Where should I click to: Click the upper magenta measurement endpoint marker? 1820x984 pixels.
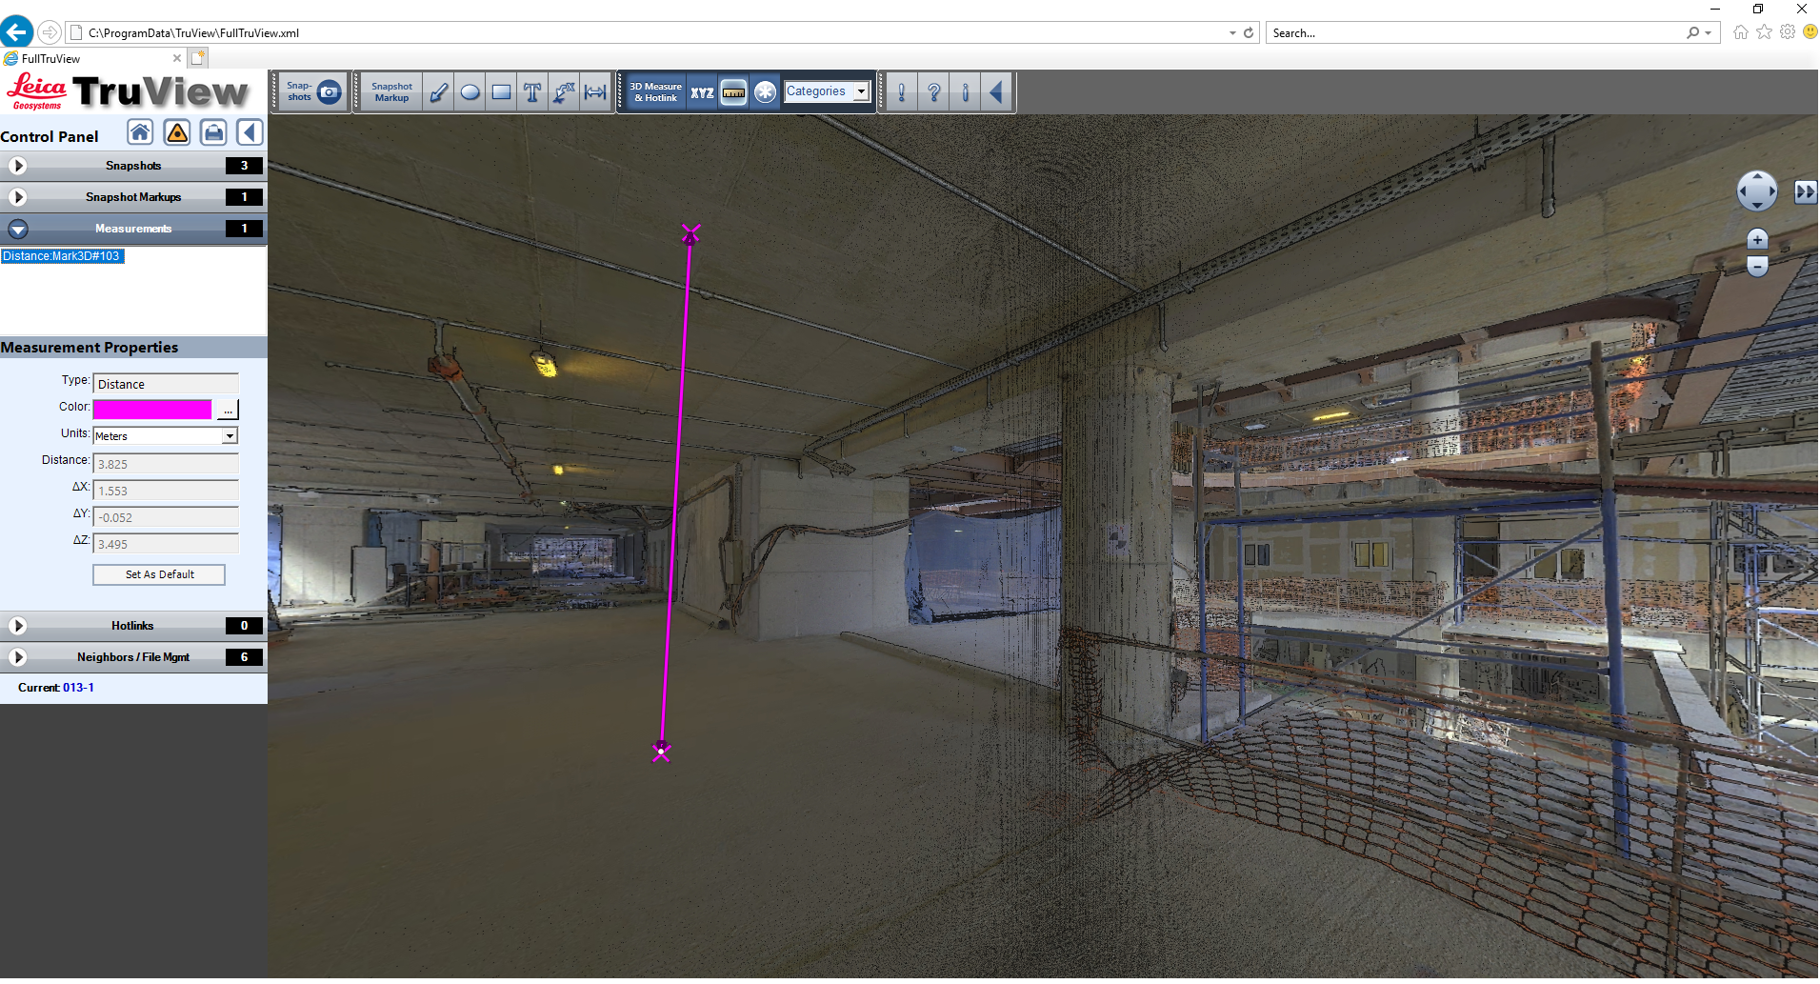pyautogui.click(x=690, y=234)
